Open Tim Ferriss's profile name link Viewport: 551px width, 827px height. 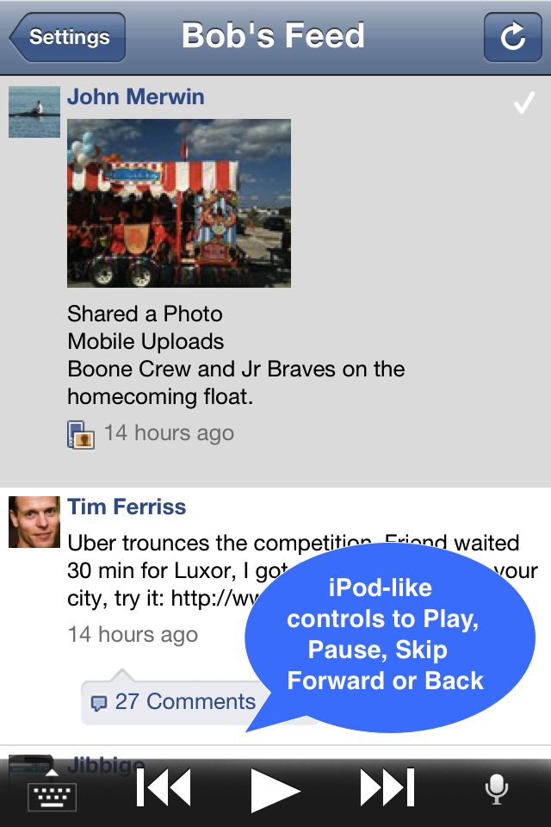tap(127, 507)
